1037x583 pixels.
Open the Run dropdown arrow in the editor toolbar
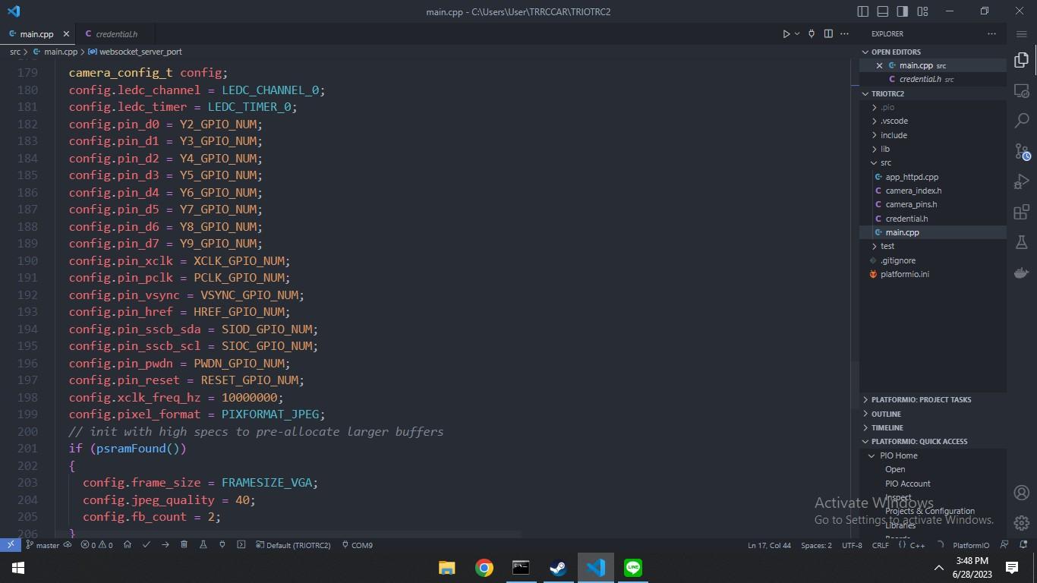pyautogui.click(x=797, y=34)
